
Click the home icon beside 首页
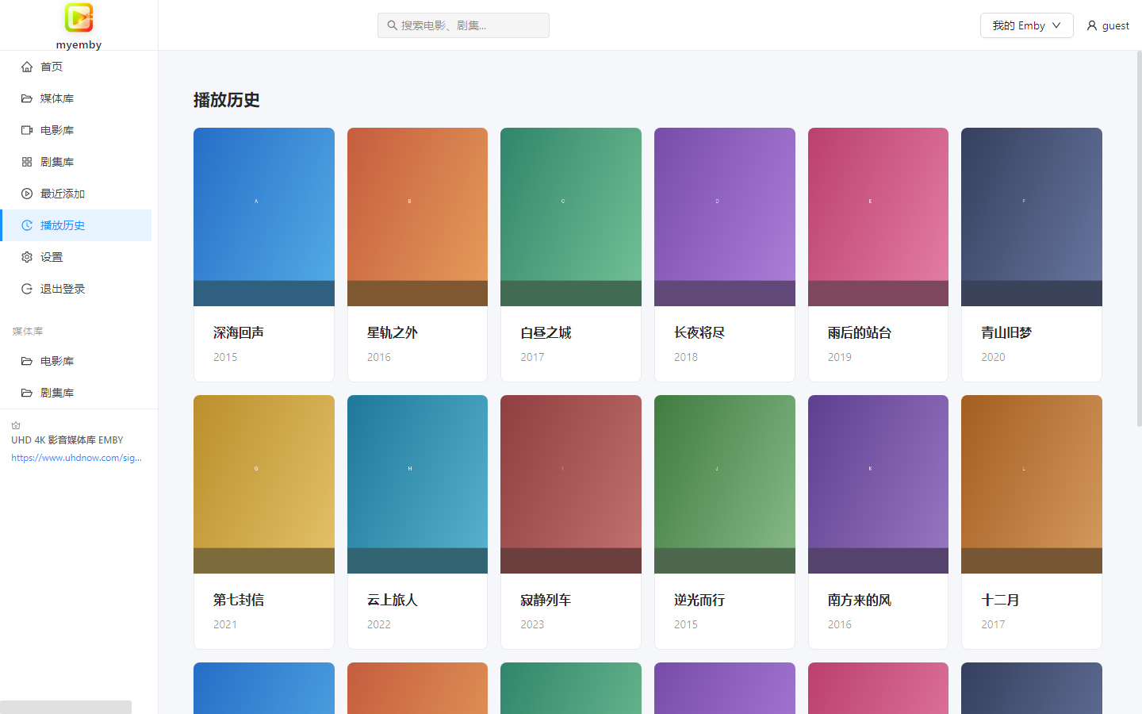pyautogui.click(x=27, y=67)
